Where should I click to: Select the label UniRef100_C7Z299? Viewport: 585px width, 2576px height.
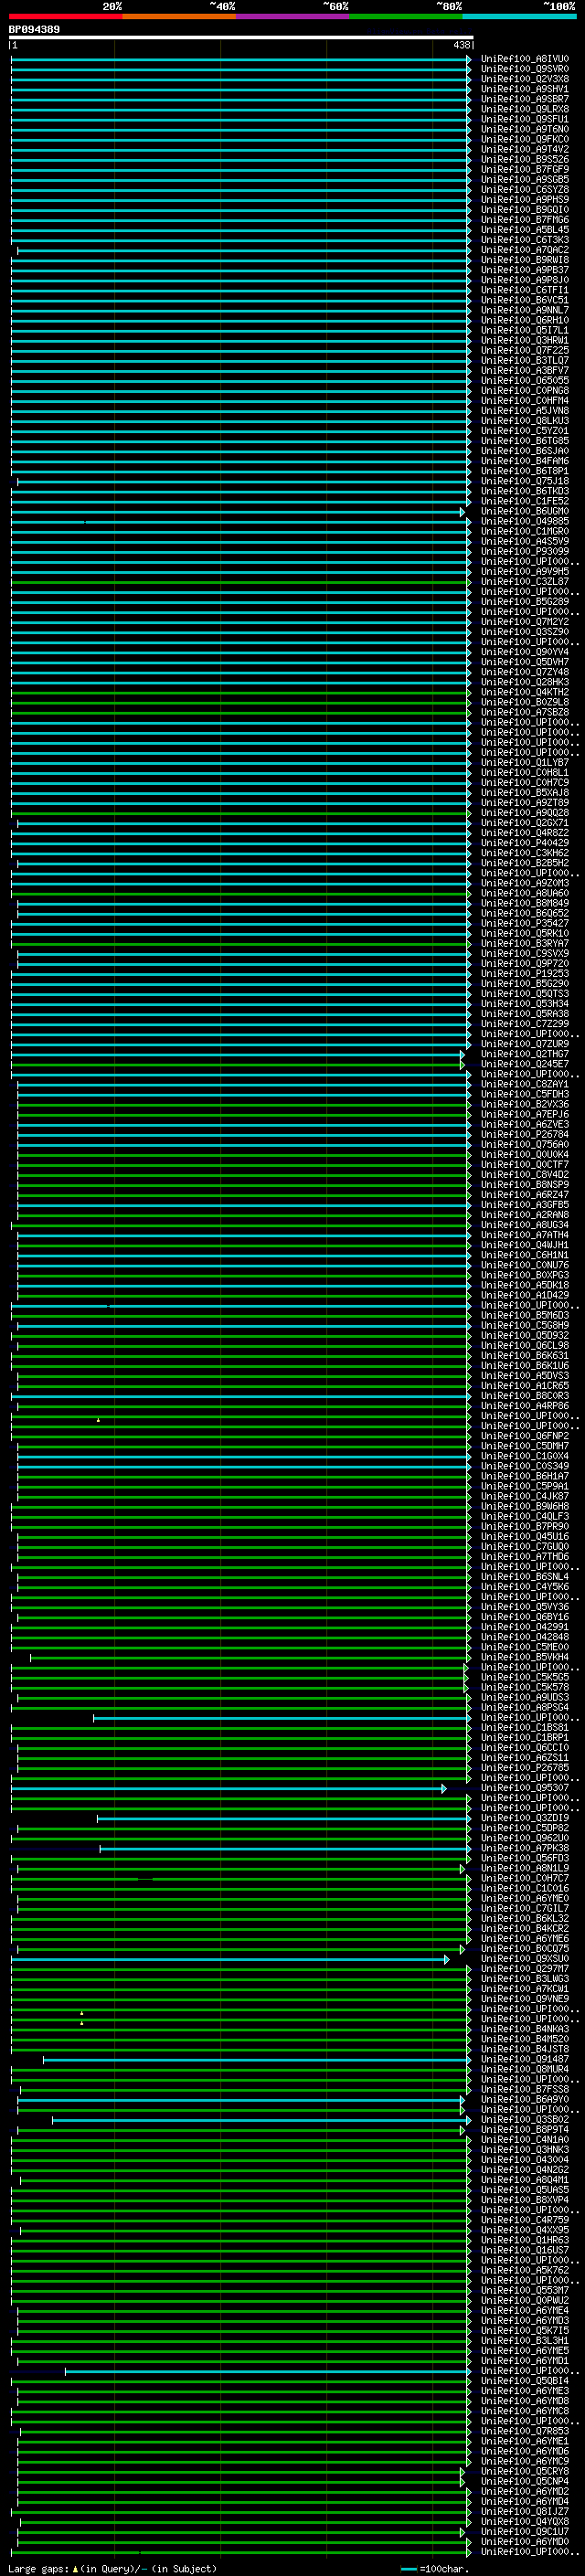(524, 1024)
